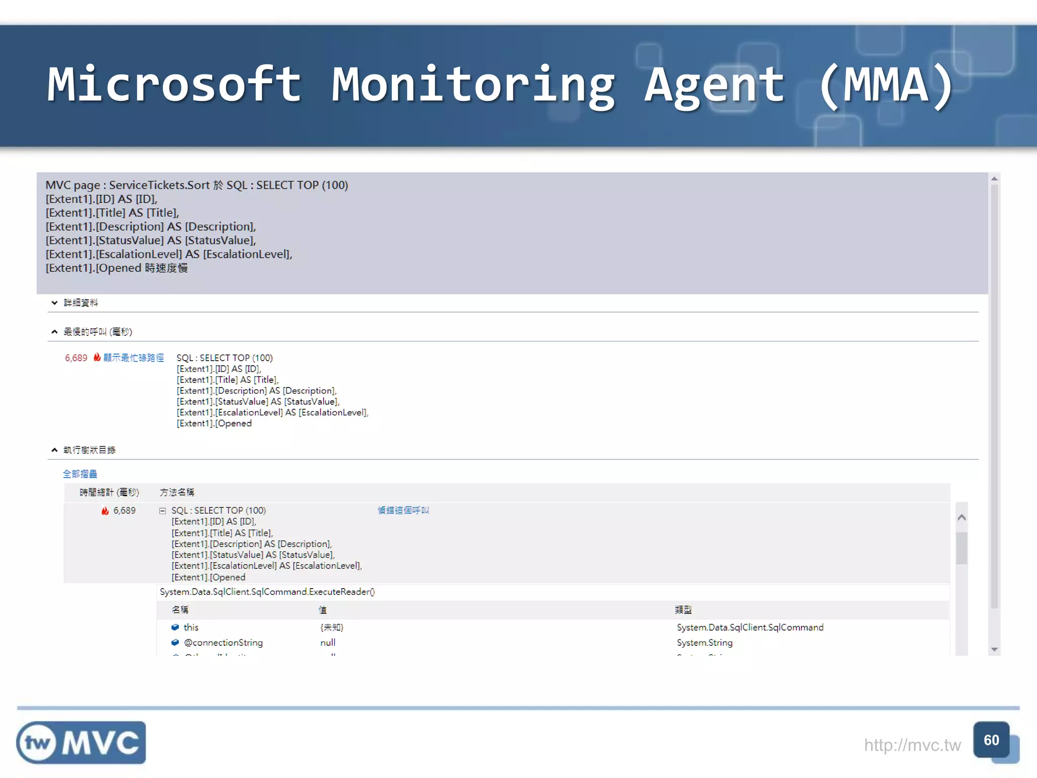This screenshot has width=1037, height=778.
Task: Click the {未知} value cell
Action: [332, 627]
